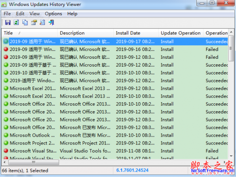This screenshot has width=236, height=177.
Task: Click the Refresh toolbar icon
Action: pyautogui.click(x=16, y=22)
